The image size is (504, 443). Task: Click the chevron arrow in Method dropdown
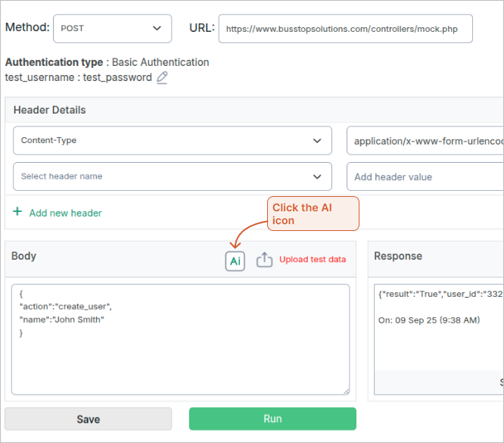pos(157,28)
